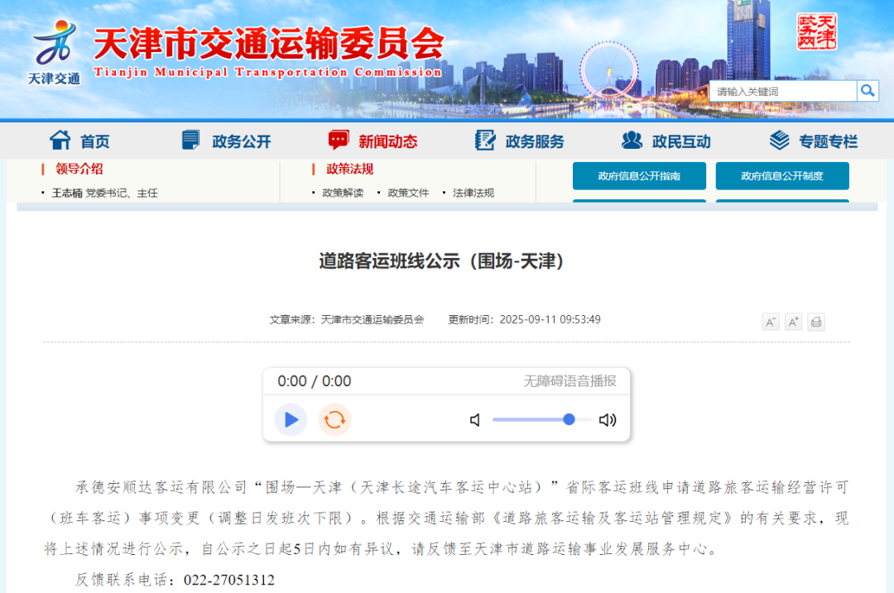Adjust the audio volume slider
Screen dimensions: 894x593
click(x=541, y=420)
